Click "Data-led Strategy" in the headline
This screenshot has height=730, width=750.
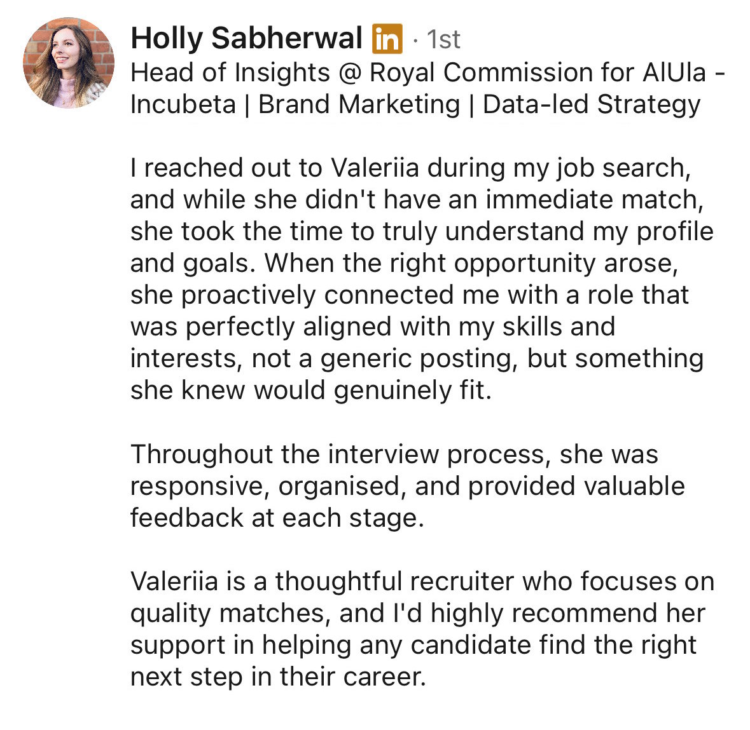click(x=592, y=104)
